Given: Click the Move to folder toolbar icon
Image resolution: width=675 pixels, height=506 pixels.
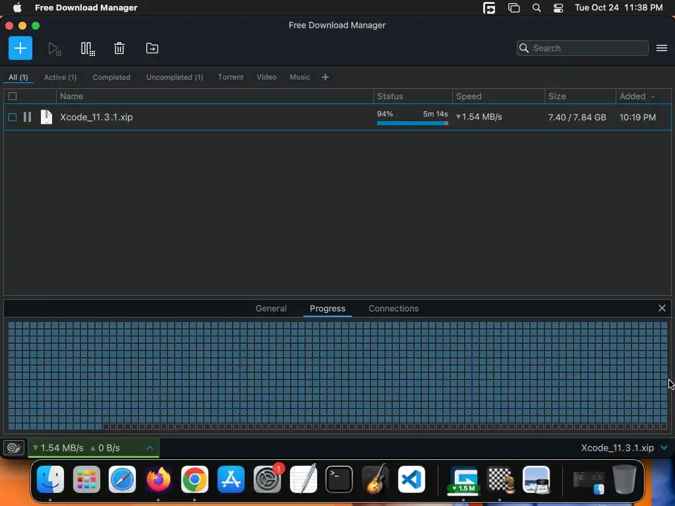Looking at the screenshot, I should pos(152,48).
